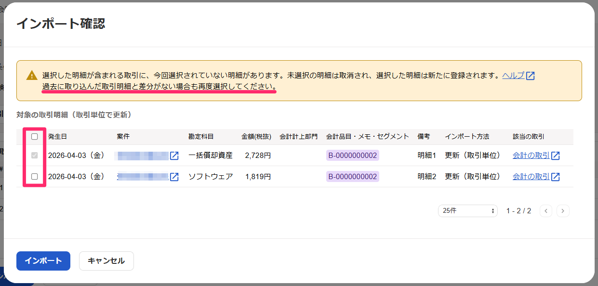598x286 pixels.
Task: Click the 一括償却資産 account cell
Action: click(211, 156)
